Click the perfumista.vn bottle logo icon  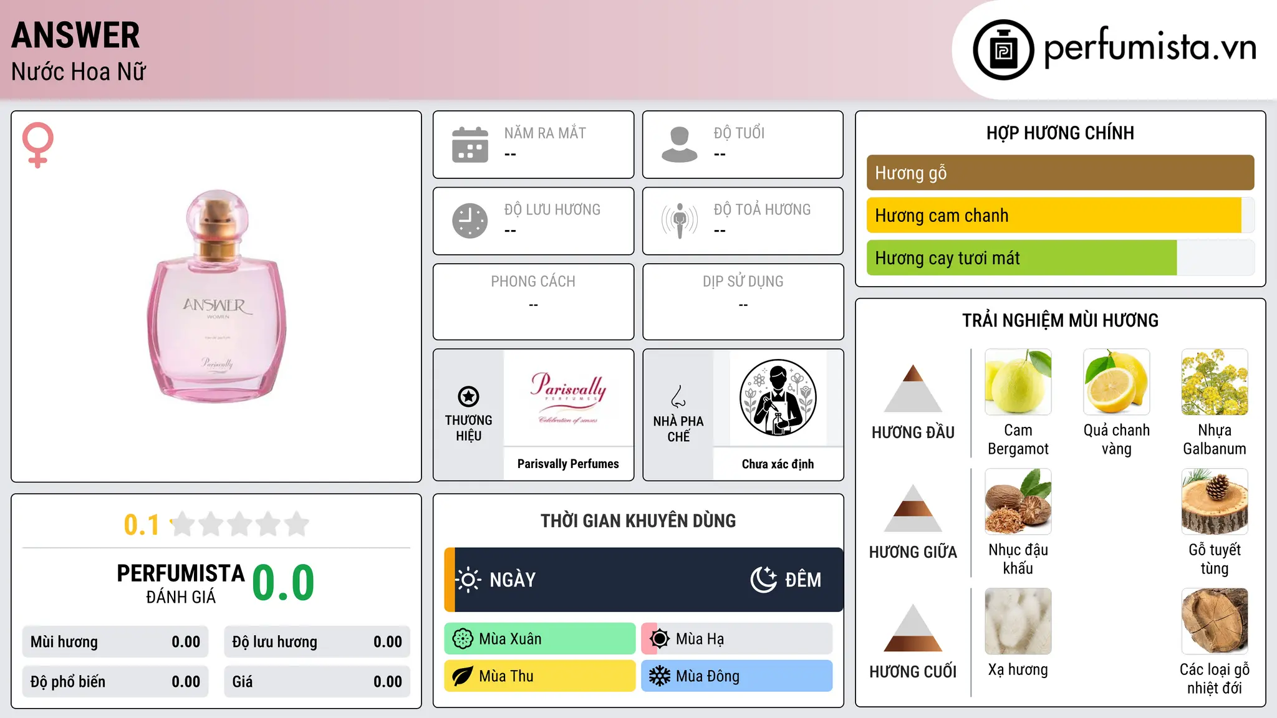coord(1003,50)
